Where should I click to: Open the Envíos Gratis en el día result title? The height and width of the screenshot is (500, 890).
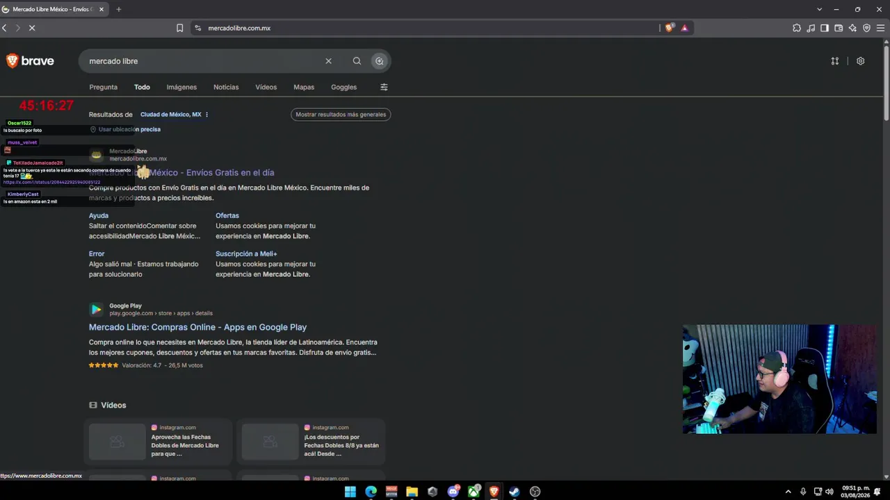pos(181,172)
